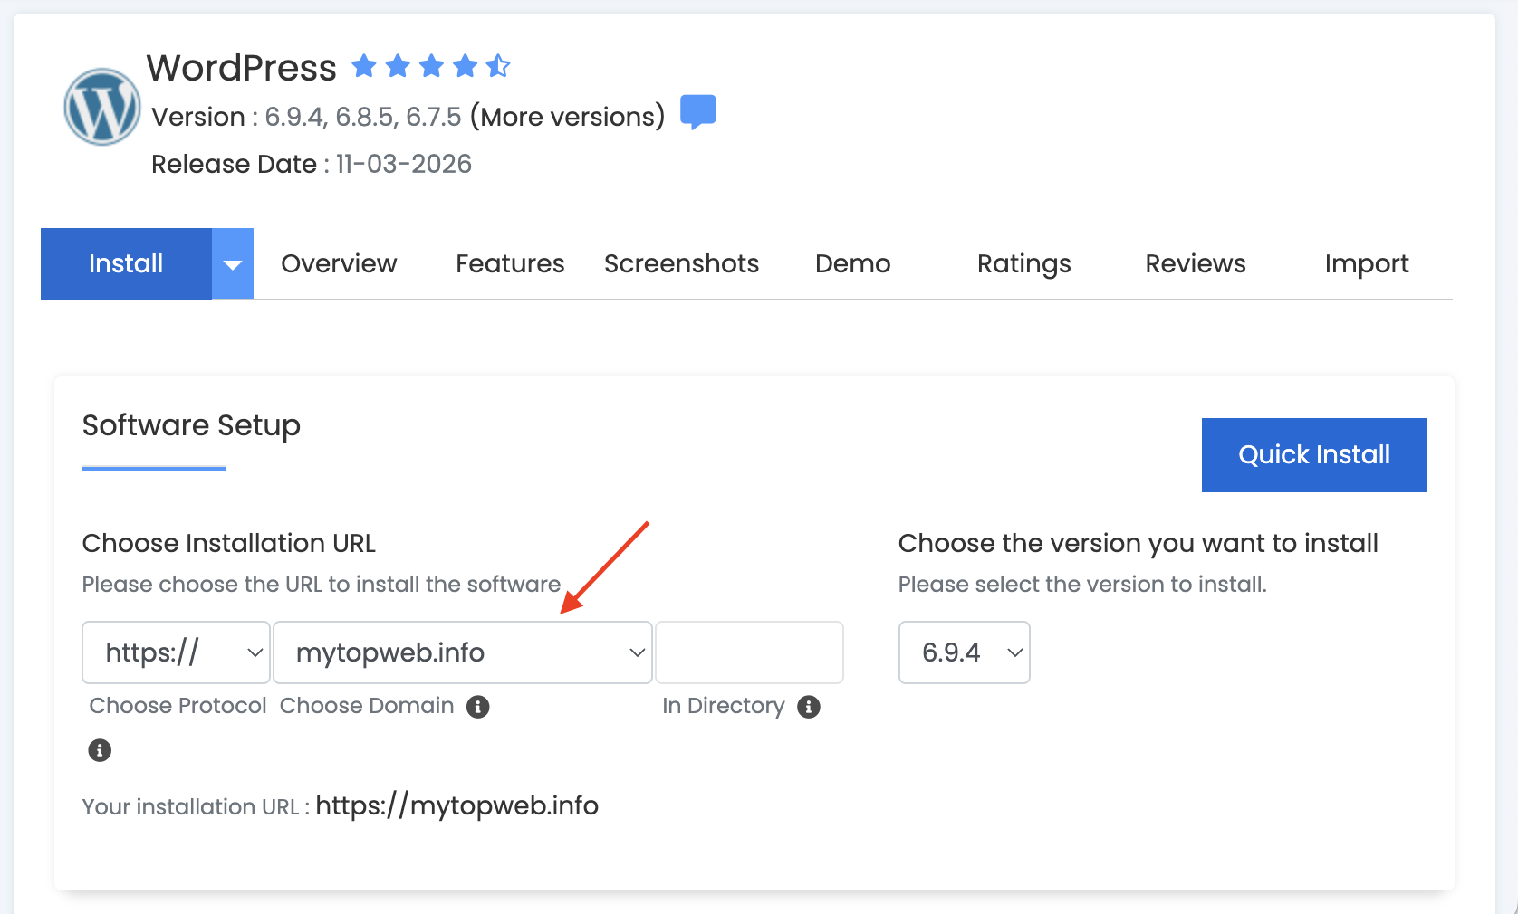The height and width of the screenshot is (914, 1518).
Task: Open the https:// protocol dropdown
Action: [x=176, y=652]
